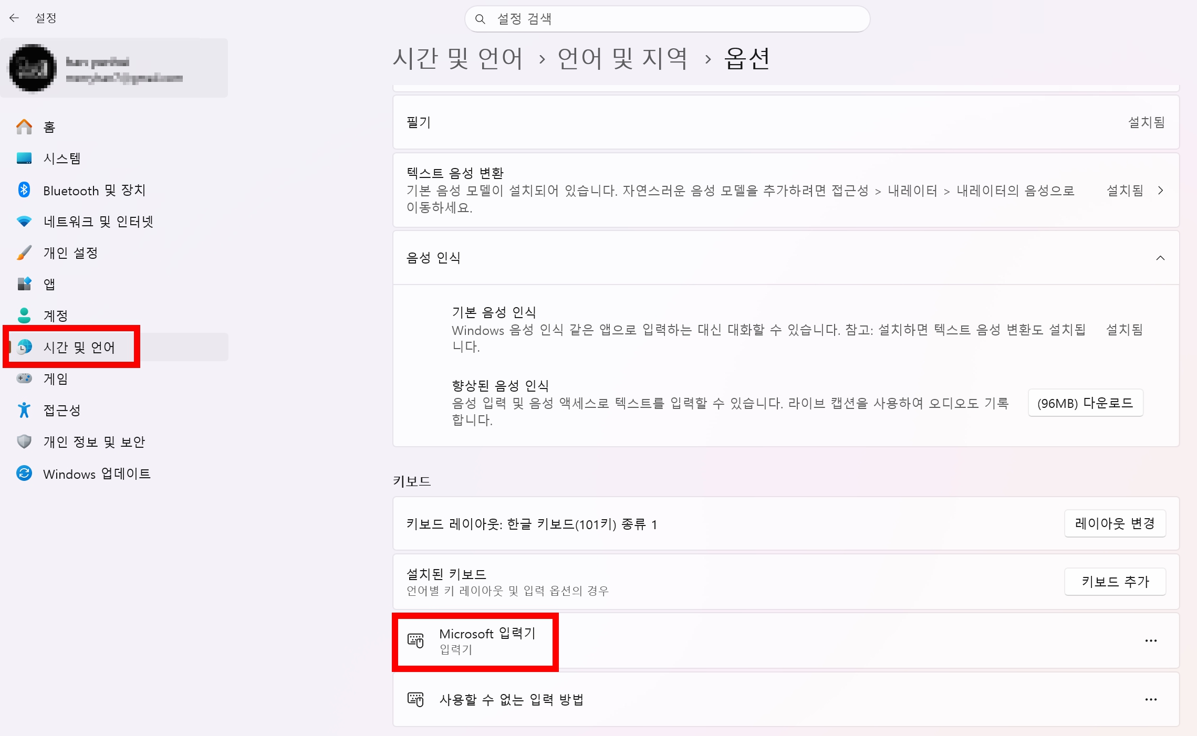The height and width of the screenshot is (736, 1197).
Task: Open the user account profile card
Action: click(x=115, y=68)
